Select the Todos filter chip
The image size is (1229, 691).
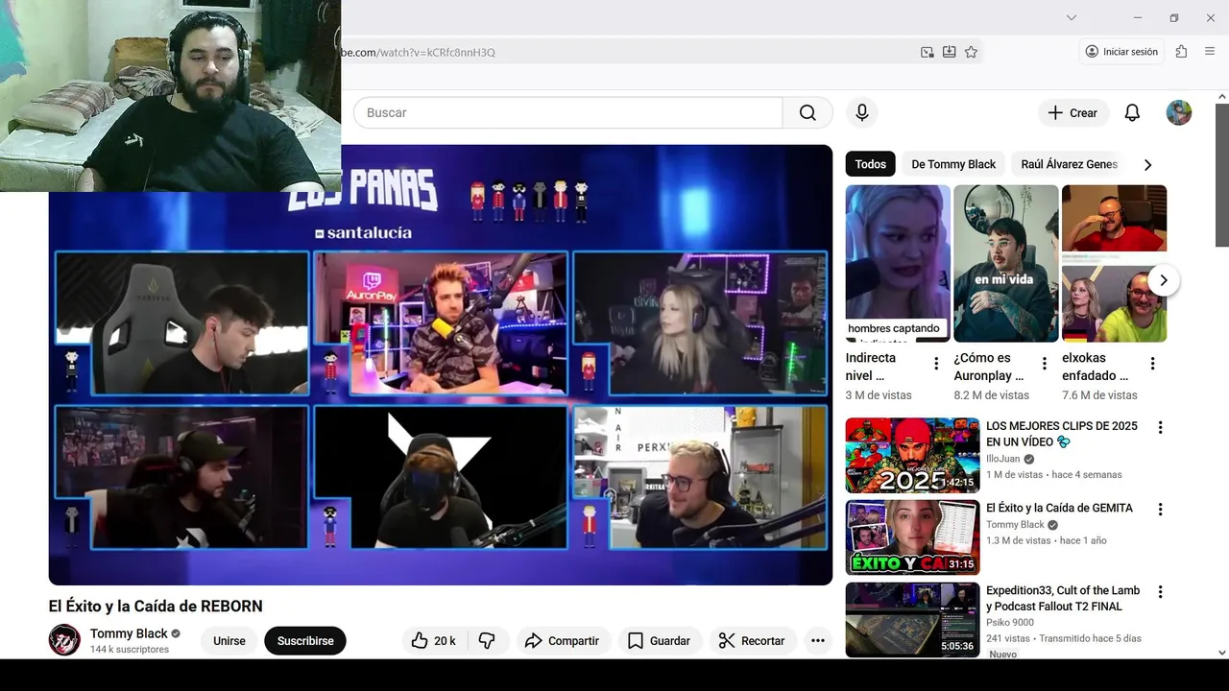click(871, 164)
